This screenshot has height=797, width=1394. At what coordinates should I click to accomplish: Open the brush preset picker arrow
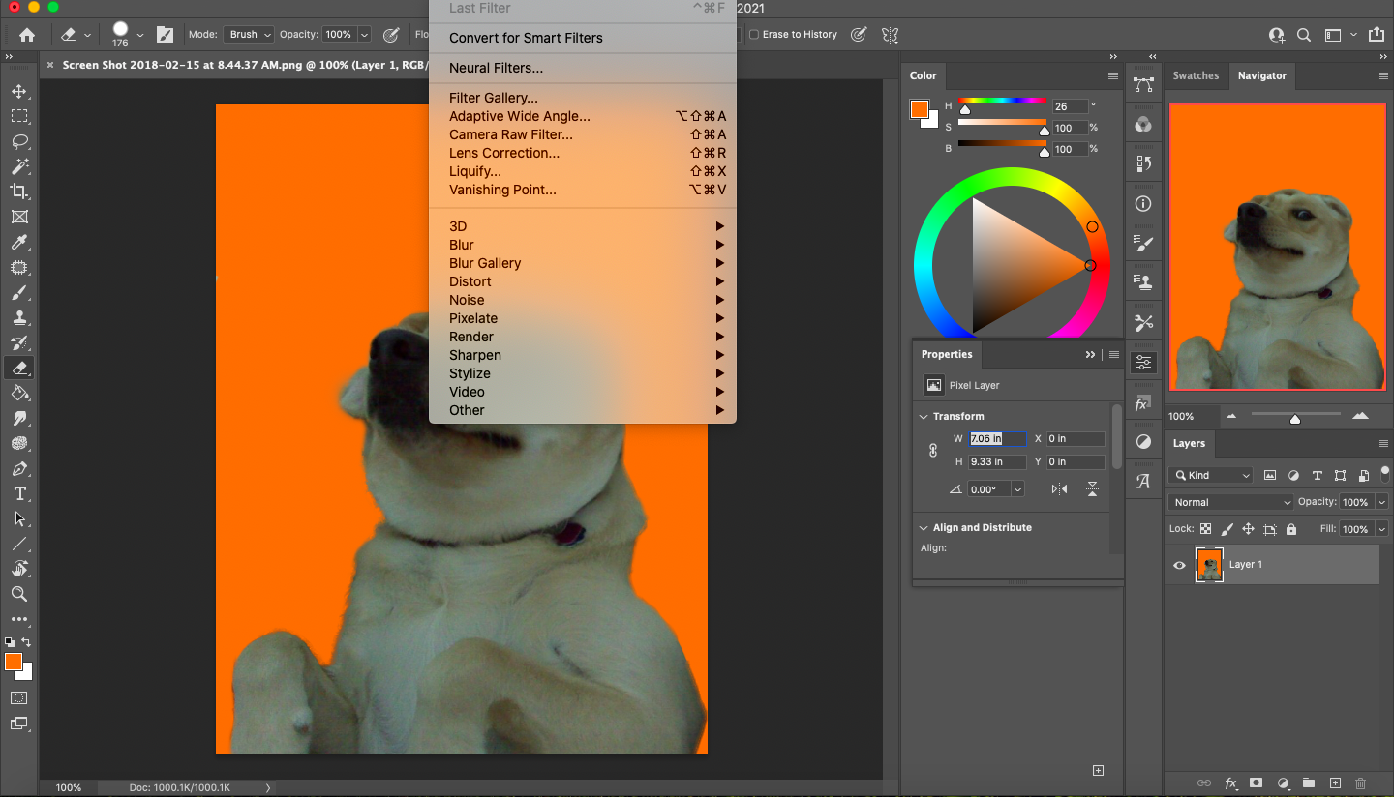click(x=140, y=35)
